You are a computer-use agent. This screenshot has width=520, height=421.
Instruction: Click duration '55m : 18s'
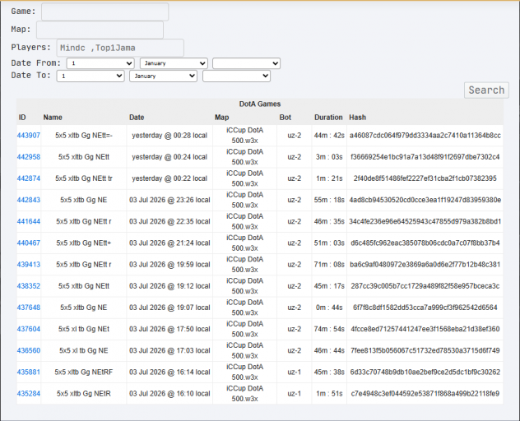[329, 200]
